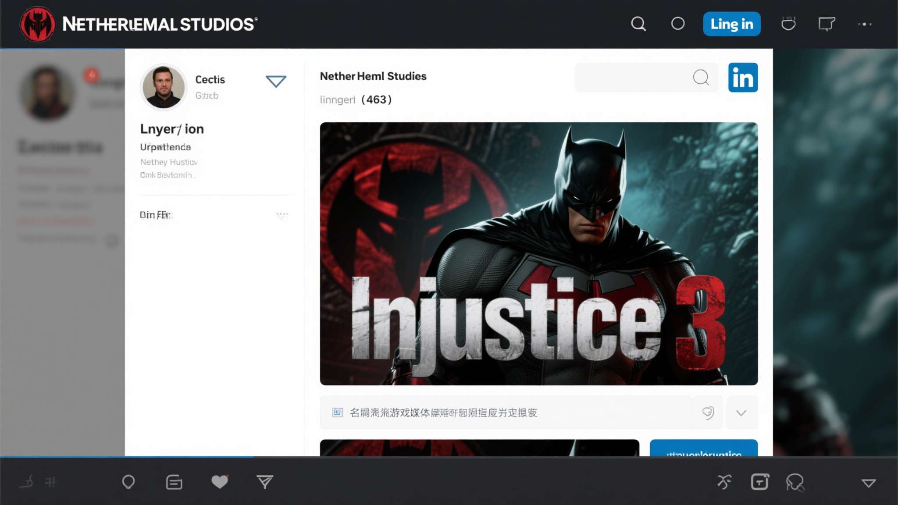The image size is (898, 505).
Task: Click the NetherRealm Studios bat logo
Action: click(x=37, y=24)
